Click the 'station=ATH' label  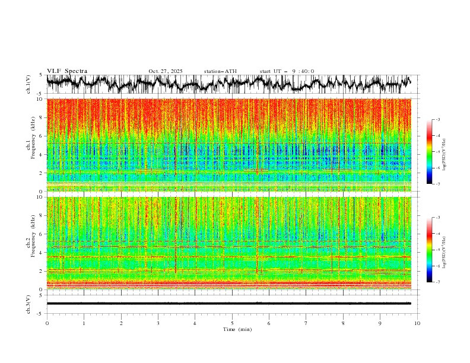[x=220, y=71]
